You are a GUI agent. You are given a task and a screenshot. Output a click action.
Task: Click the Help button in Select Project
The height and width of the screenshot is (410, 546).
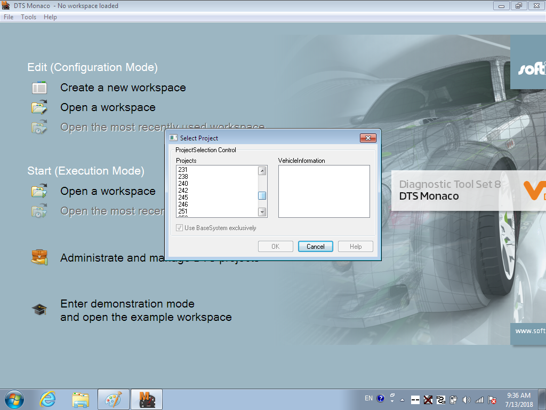click(356, 247)
